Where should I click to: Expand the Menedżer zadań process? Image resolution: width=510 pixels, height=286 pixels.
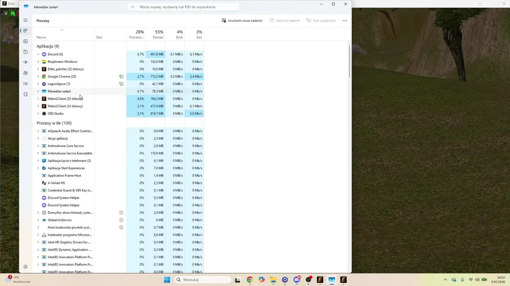[38, 91]
